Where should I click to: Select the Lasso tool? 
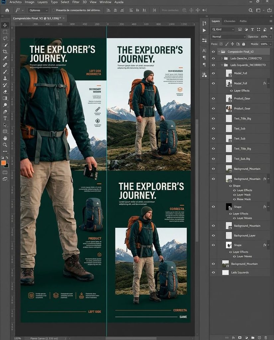(x=5, y=39)
